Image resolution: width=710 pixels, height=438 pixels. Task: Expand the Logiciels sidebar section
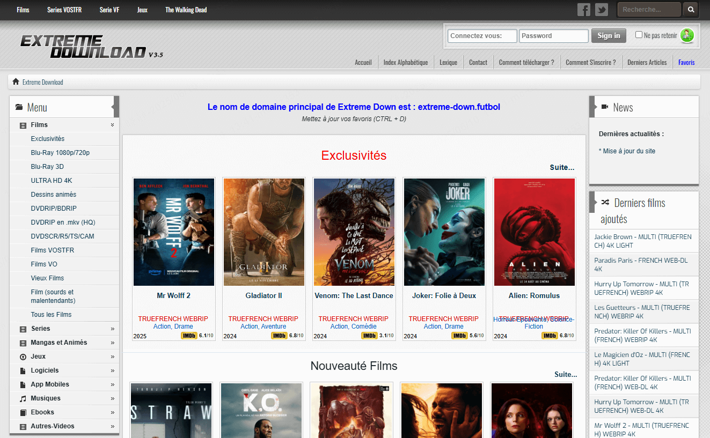[x=112, y=370]
